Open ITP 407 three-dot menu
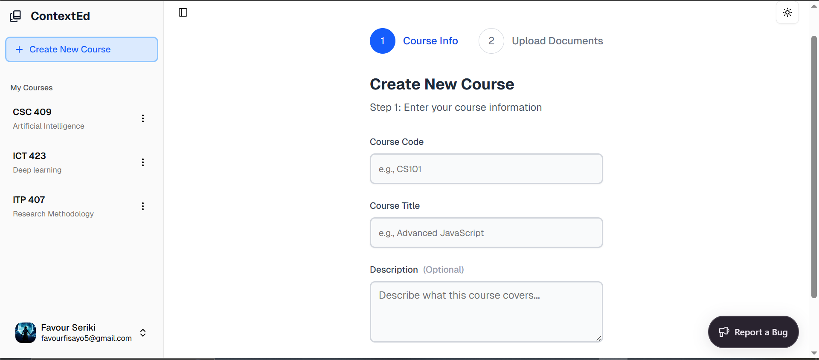 [x=143, y=206]
